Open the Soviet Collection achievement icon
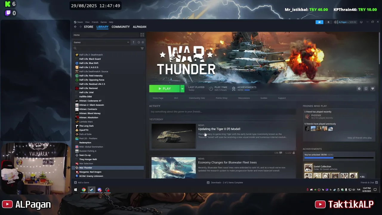 [308, 168]
